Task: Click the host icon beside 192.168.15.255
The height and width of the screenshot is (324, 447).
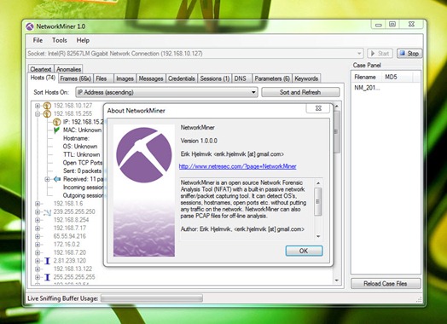Action: pyautogui.click(x=47, y=114)
